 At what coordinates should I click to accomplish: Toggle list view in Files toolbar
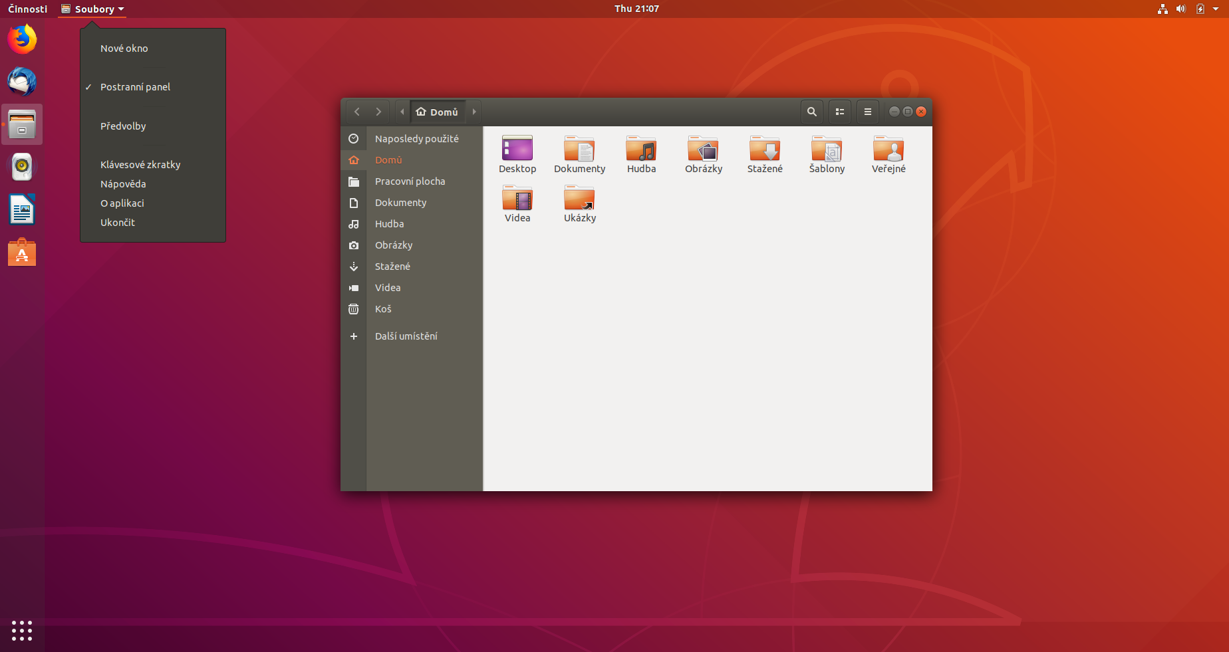click(840, 112)
